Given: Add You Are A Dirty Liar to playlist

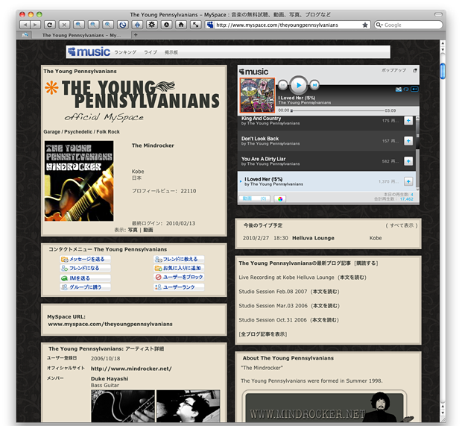Looking at the screenshot, I should point(408,161).
